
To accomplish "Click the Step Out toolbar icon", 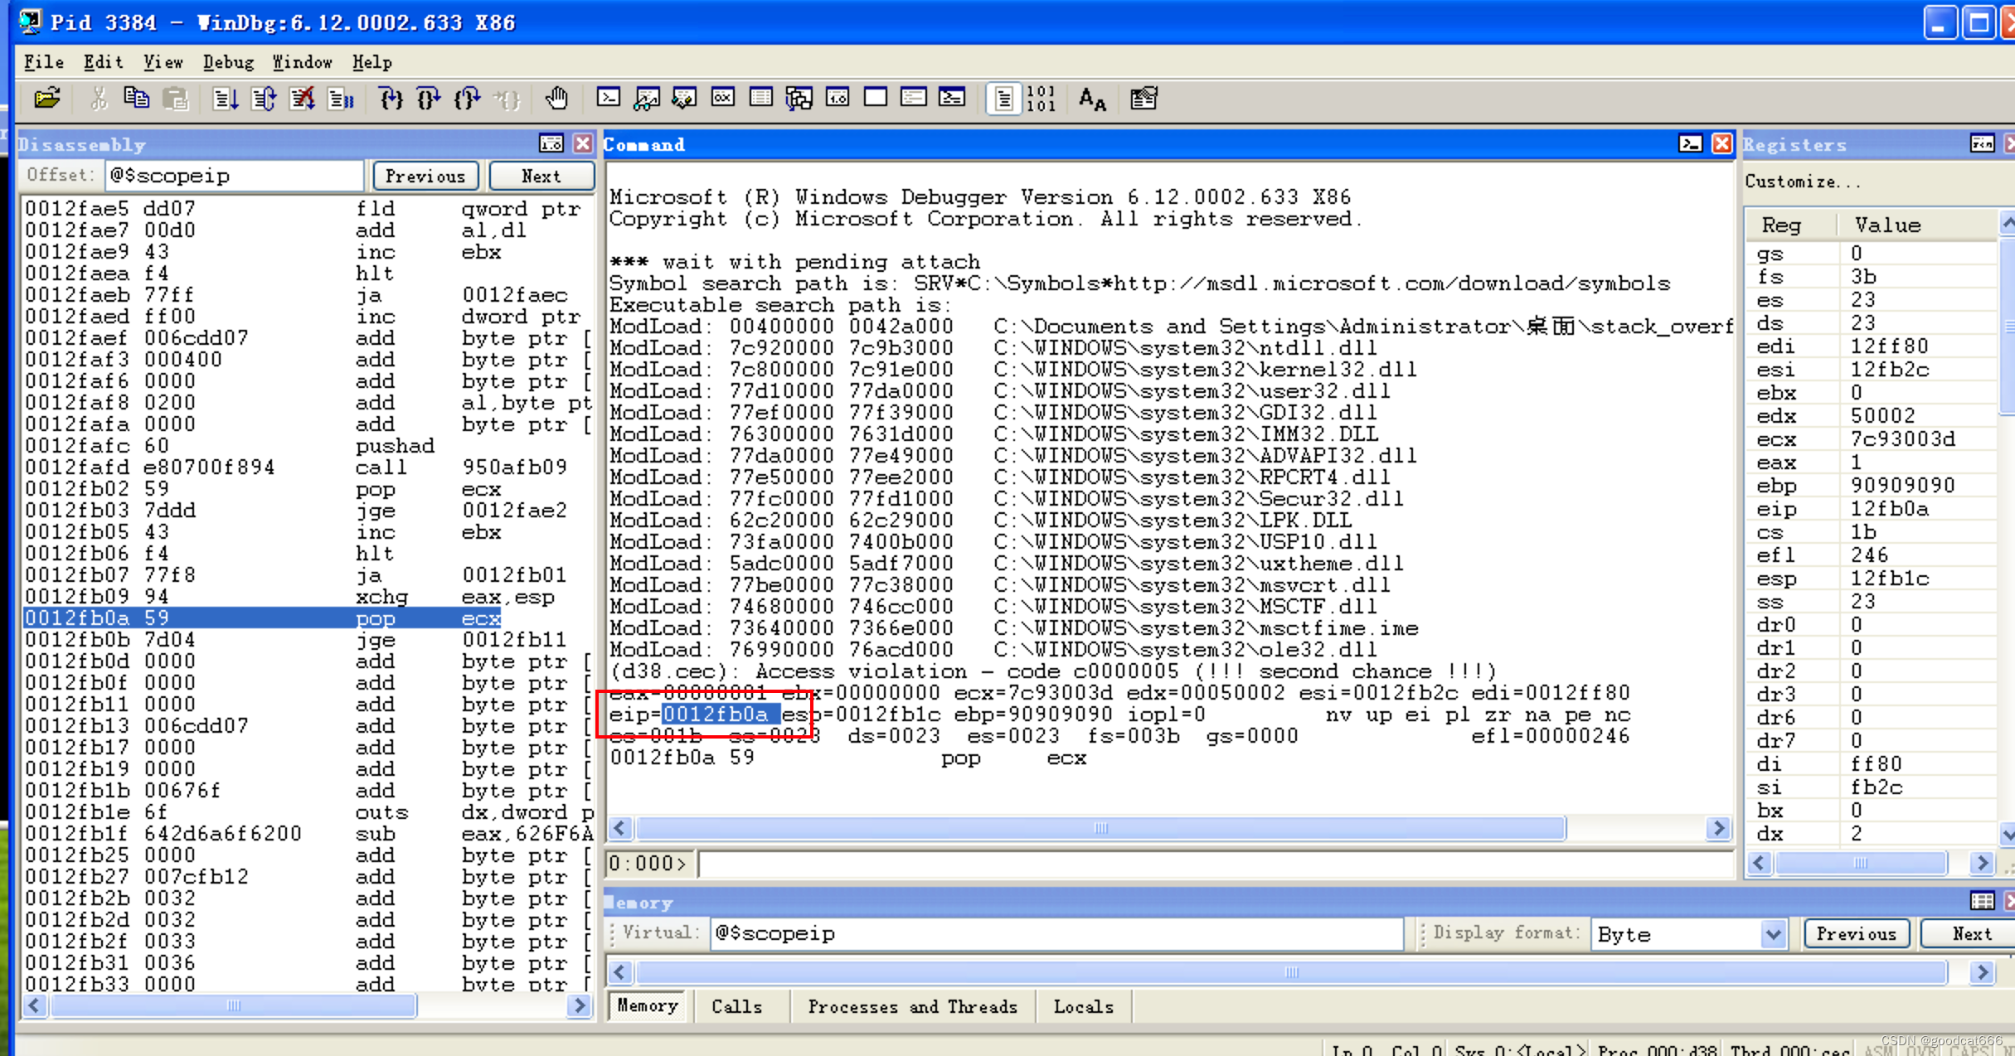I will (x=468, y=99).
